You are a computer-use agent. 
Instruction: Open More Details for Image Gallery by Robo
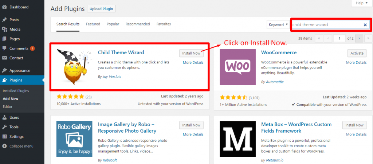point(193,134)
